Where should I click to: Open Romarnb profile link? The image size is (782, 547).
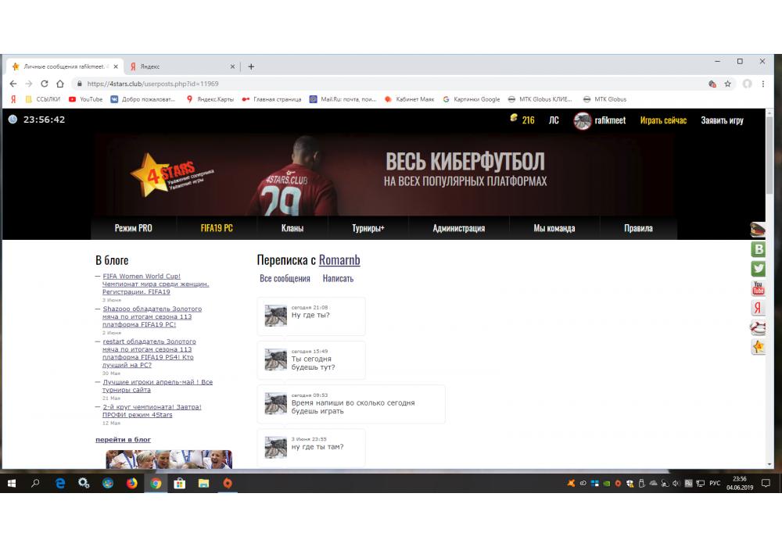[x=339, y=260]
